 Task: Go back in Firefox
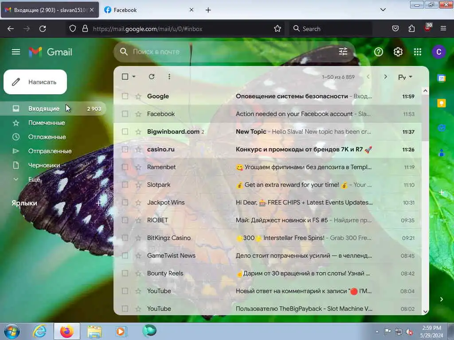11,29
